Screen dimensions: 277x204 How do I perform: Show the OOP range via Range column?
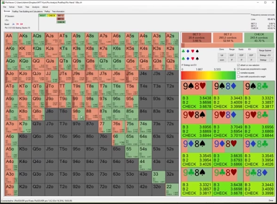pyautogui.click(x=232, y=55)
